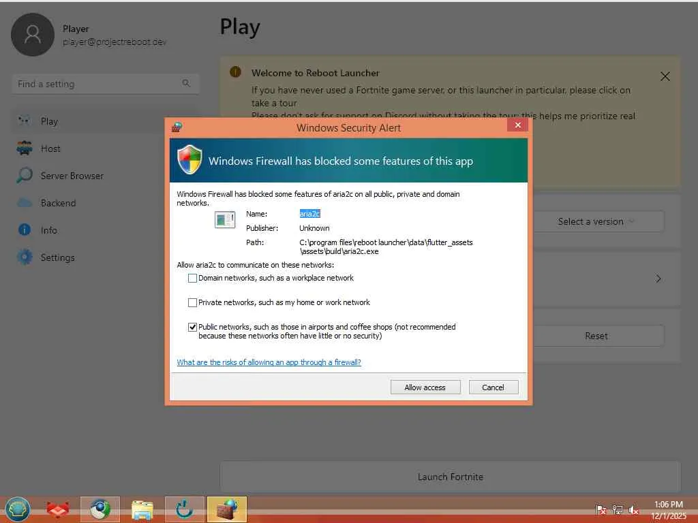Expand the row with right chevron

point(658,279)
